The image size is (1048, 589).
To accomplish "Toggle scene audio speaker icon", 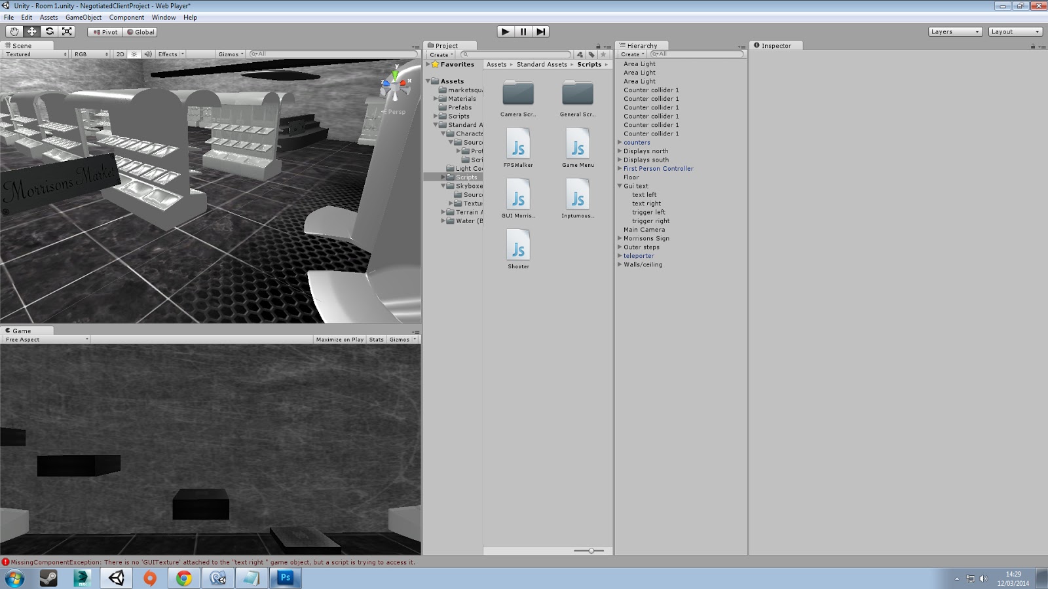I will [x=148, y=54].
